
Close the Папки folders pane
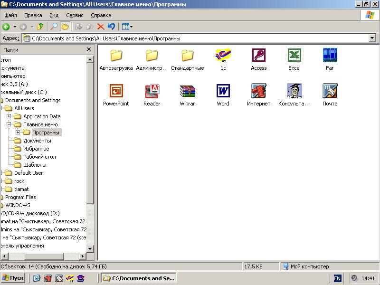(88, 49)
